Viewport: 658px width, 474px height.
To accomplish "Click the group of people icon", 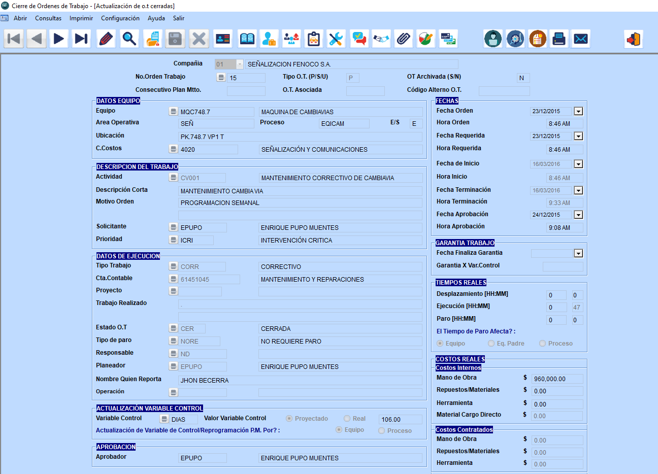I will (x=291, y=39).
